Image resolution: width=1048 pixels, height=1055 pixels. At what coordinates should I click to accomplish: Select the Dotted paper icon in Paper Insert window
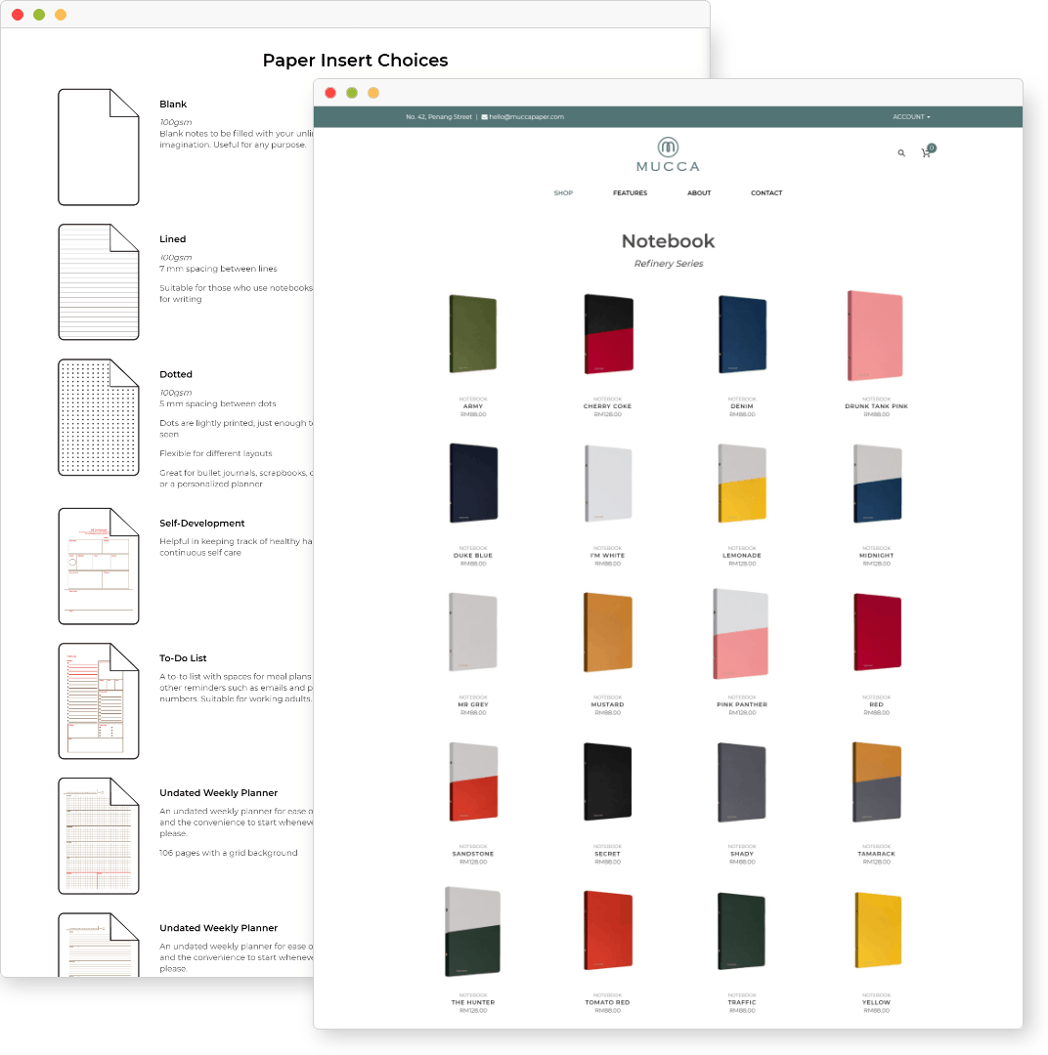click(99, 417)
